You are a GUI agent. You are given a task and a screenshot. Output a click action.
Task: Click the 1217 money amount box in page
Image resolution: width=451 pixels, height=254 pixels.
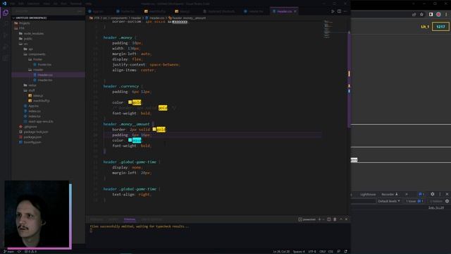(x=440, y=27)
